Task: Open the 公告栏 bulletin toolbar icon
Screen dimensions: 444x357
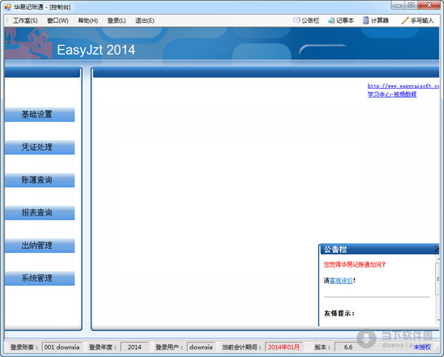Action: (x=306, y=21)
